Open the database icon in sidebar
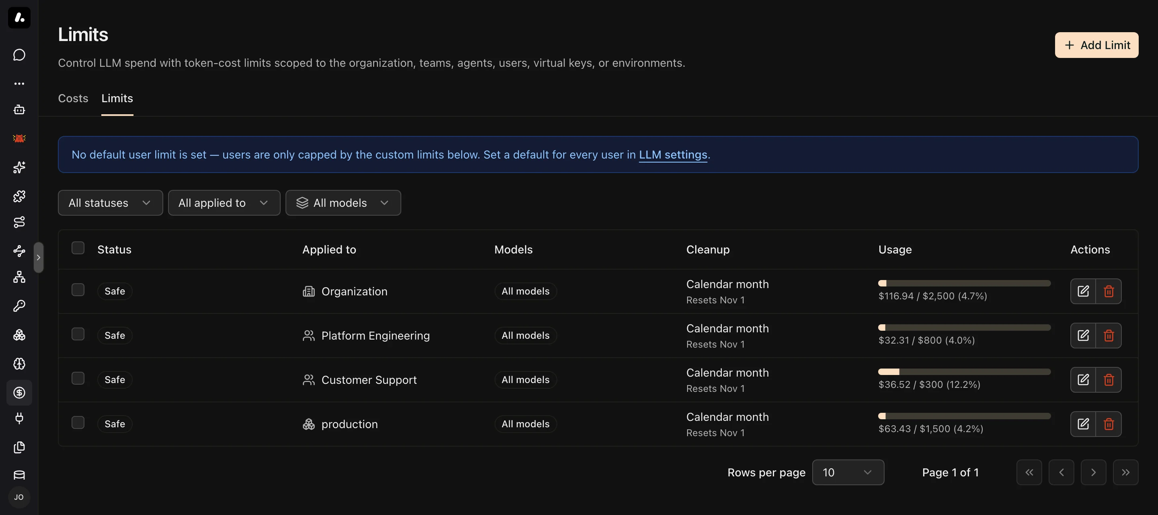Image resolution: width=1158 pixels, height=515 pixels. pos(19,475)
